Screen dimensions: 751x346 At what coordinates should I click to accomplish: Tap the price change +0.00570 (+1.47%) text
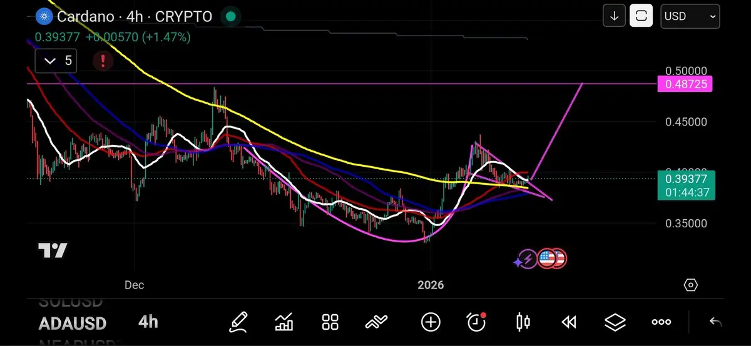click(138, 37)
